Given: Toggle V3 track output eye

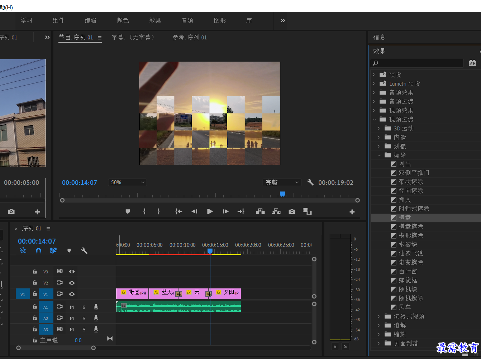Looking at the screenshot, I should 72,272.
